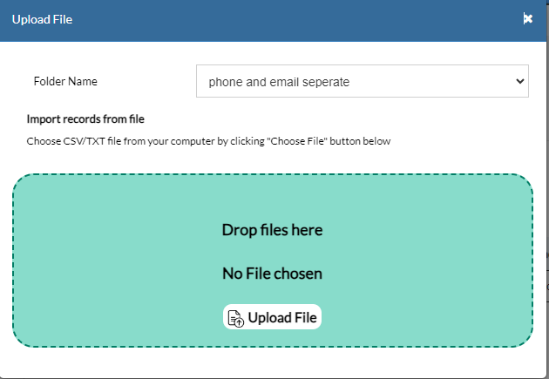
Task: Open the Folder Name dropdown
Action: pos(362,81)
